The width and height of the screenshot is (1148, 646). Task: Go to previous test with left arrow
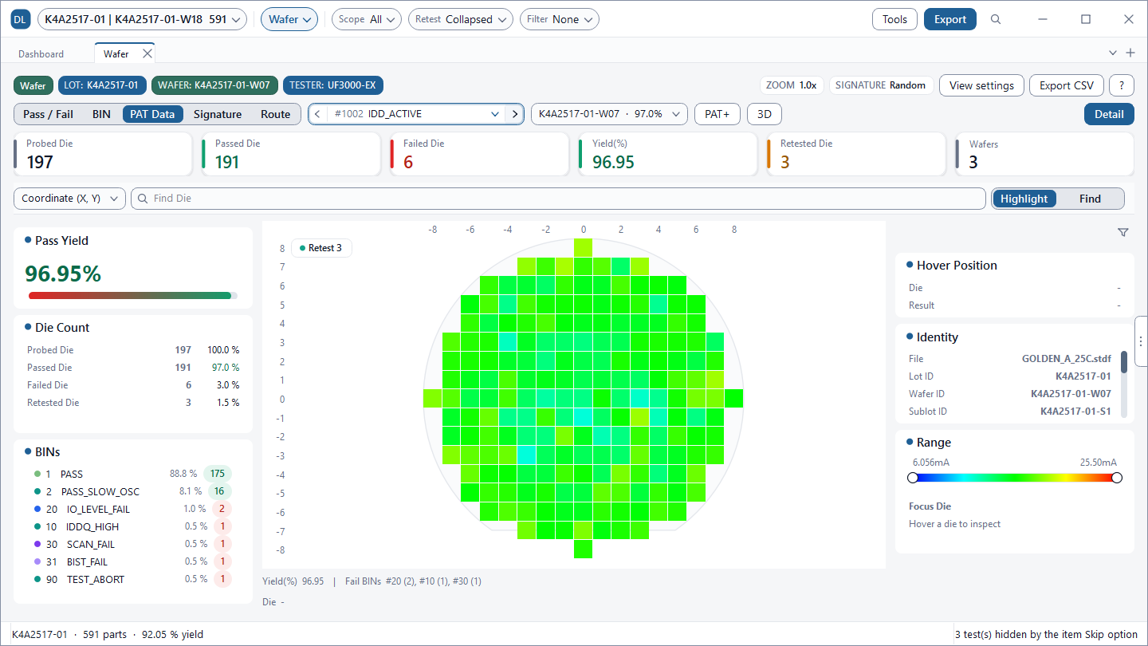coord(318,114)
